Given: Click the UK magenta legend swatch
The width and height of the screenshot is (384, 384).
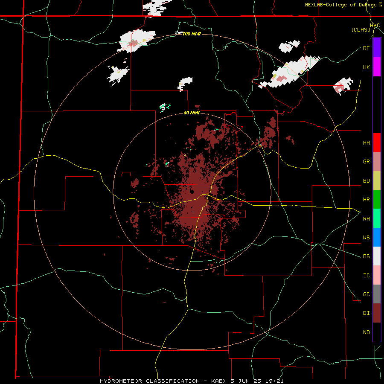Looking at the screenshot, I should click(x=377, y=67).
